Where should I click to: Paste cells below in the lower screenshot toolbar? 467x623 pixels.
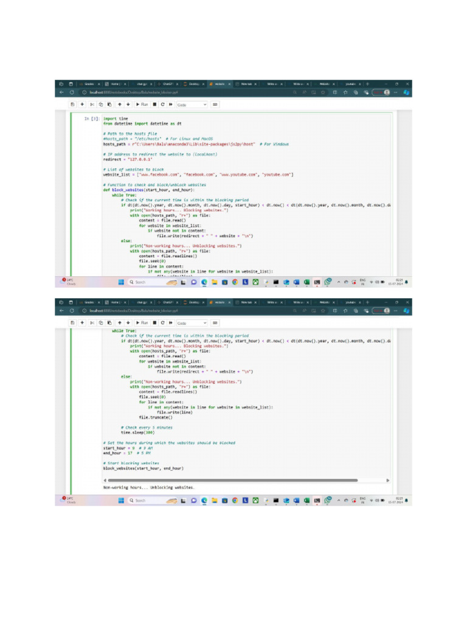109,323
